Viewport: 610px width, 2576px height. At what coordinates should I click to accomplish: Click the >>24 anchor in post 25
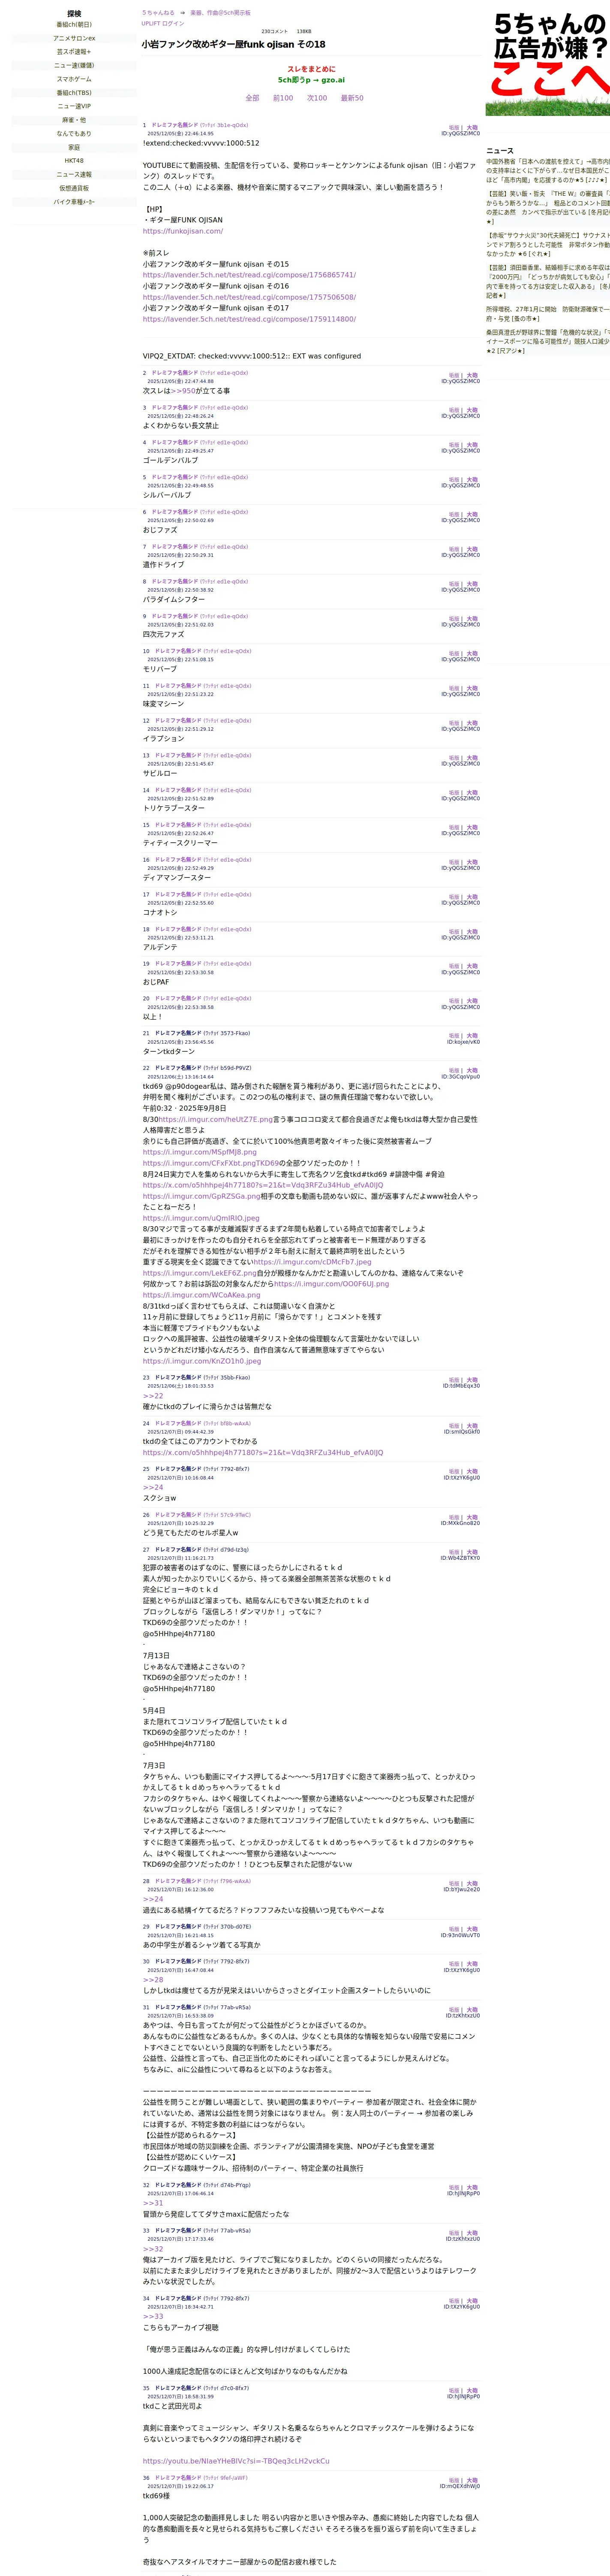pyautogui.click(x=153, y=1487)
